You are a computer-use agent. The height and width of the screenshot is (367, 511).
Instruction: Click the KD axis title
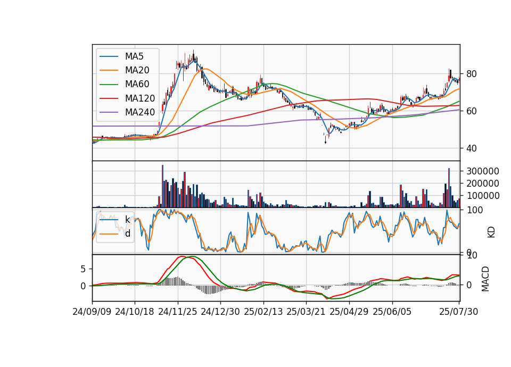[491, 232]
